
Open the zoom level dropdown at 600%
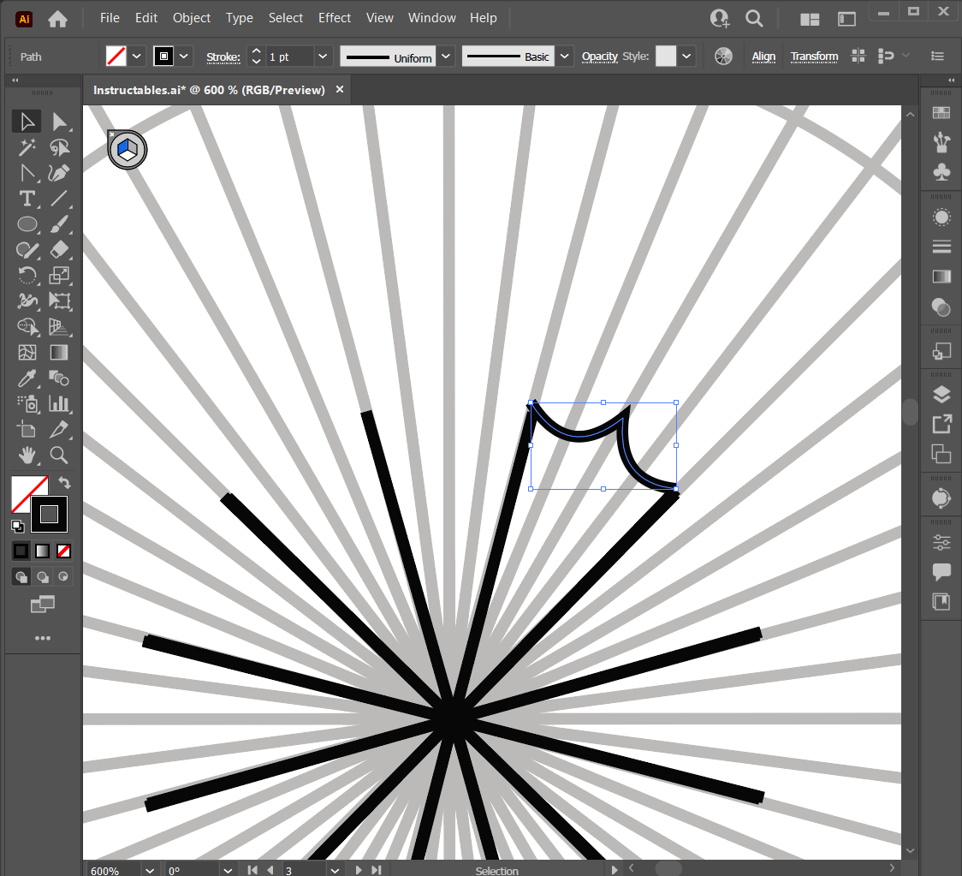(150, 871)
